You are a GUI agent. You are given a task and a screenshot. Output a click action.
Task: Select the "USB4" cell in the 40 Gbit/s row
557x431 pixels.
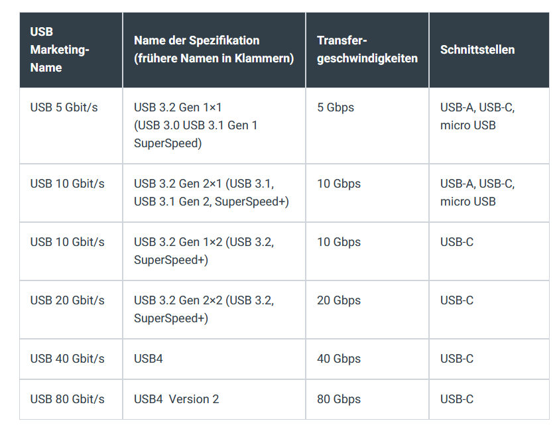tap(149, 359)
